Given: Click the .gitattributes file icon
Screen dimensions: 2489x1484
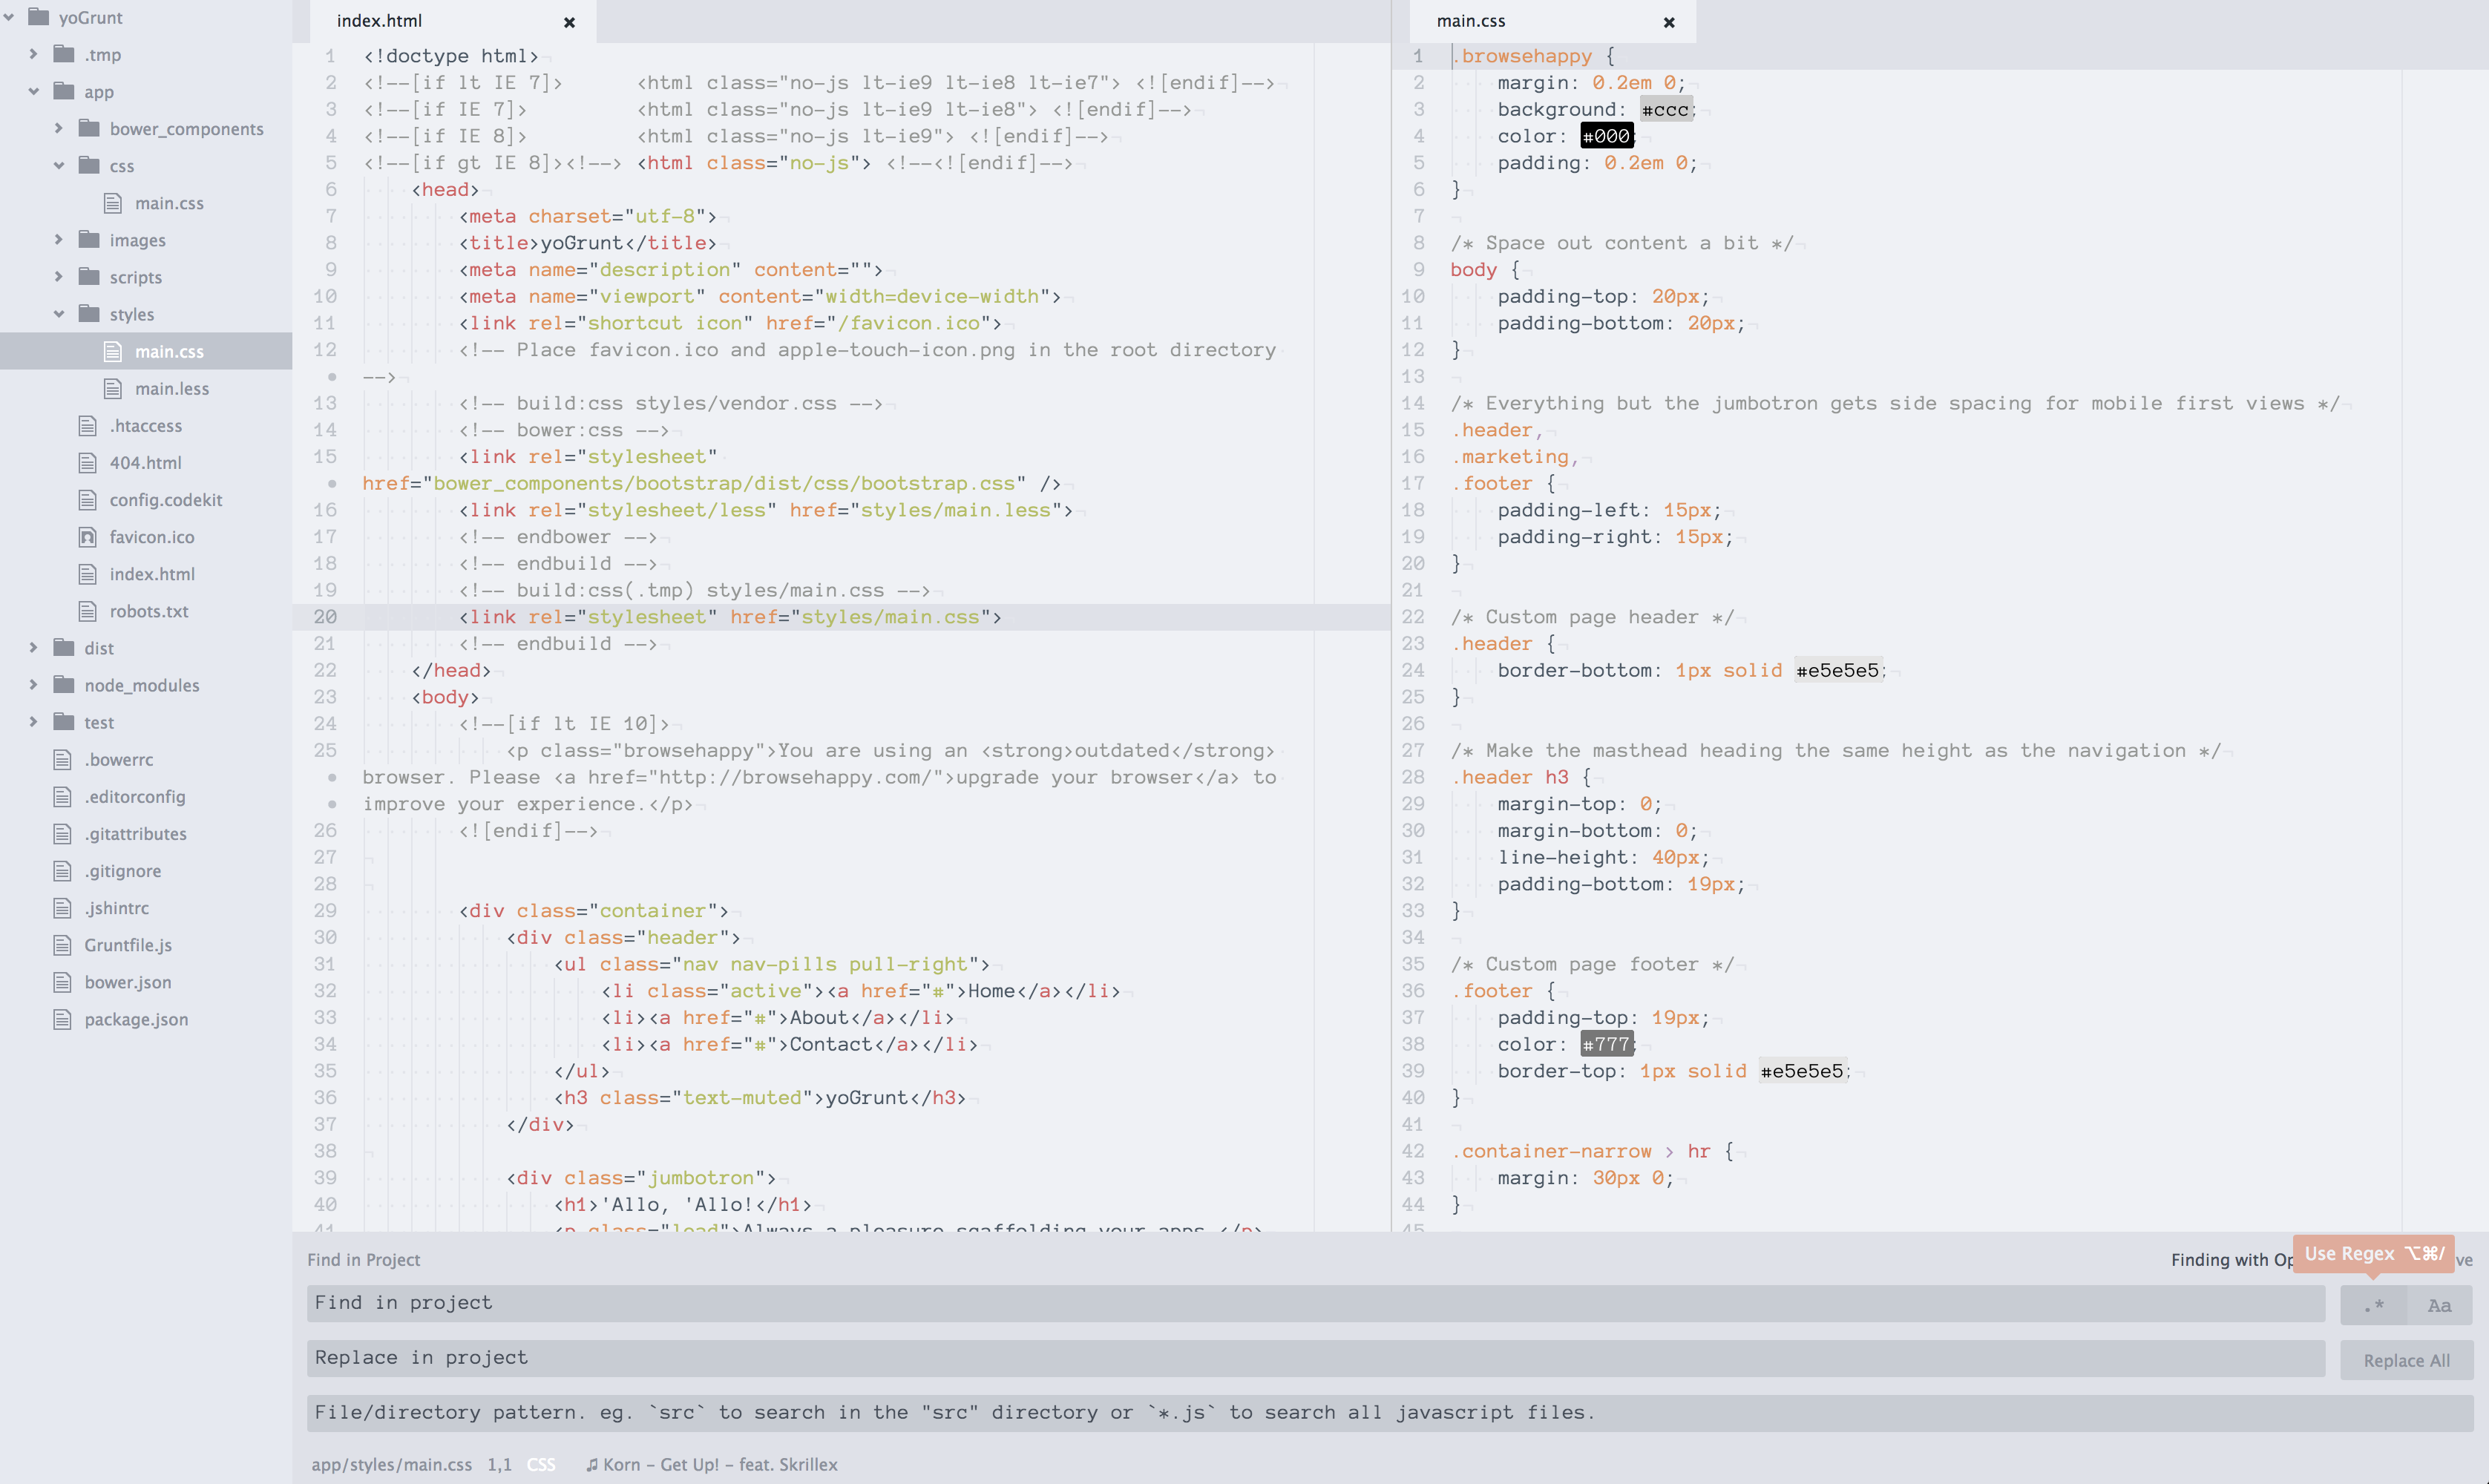Looking at the screenshot, I should (x=63, y=833).
